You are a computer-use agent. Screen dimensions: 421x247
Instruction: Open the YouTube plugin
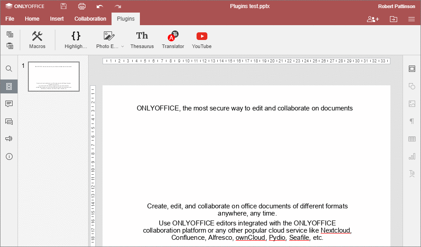[202, 40]
